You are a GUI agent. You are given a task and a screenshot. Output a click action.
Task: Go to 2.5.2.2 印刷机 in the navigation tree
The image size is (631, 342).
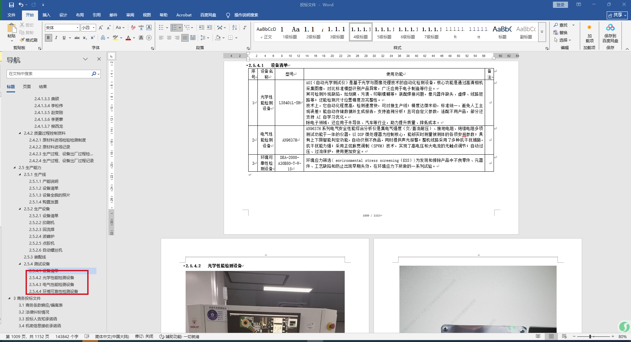[42, 222]
